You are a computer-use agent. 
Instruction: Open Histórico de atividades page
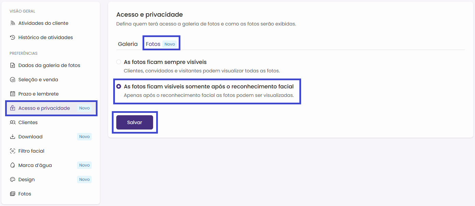(45, 37)
